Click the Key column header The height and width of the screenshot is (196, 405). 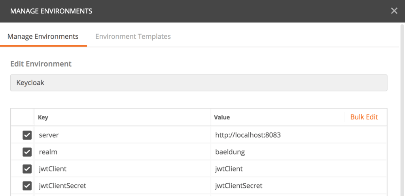43,118
